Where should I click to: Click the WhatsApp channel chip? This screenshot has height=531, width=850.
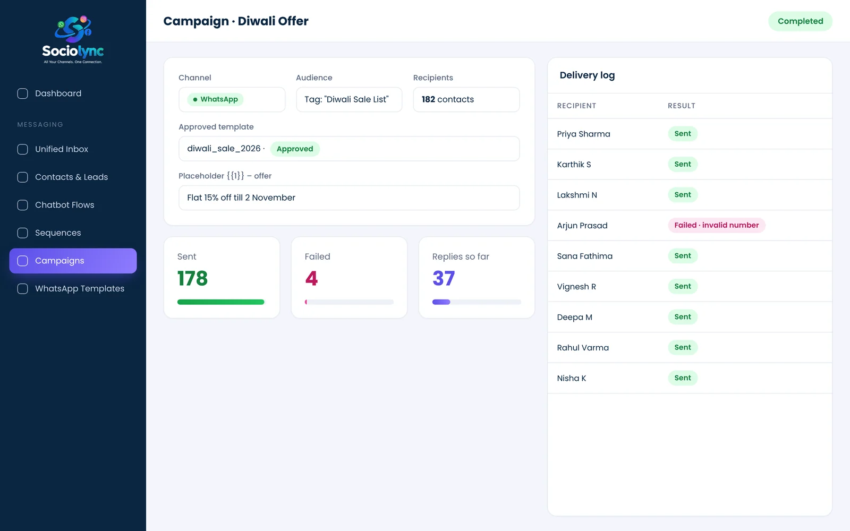click(215, 99)
